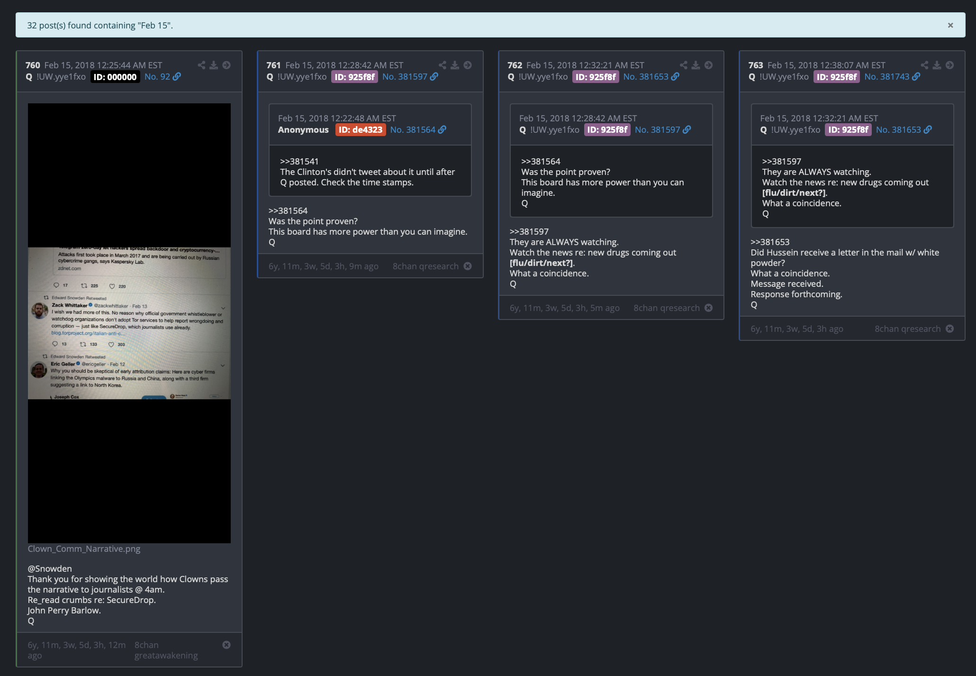
Task: Open link No. 381653 in post 762 header
Action: click(x=646, y=76)
